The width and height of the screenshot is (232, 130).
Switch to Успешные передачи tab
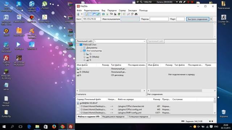click(x=138, y=117)
